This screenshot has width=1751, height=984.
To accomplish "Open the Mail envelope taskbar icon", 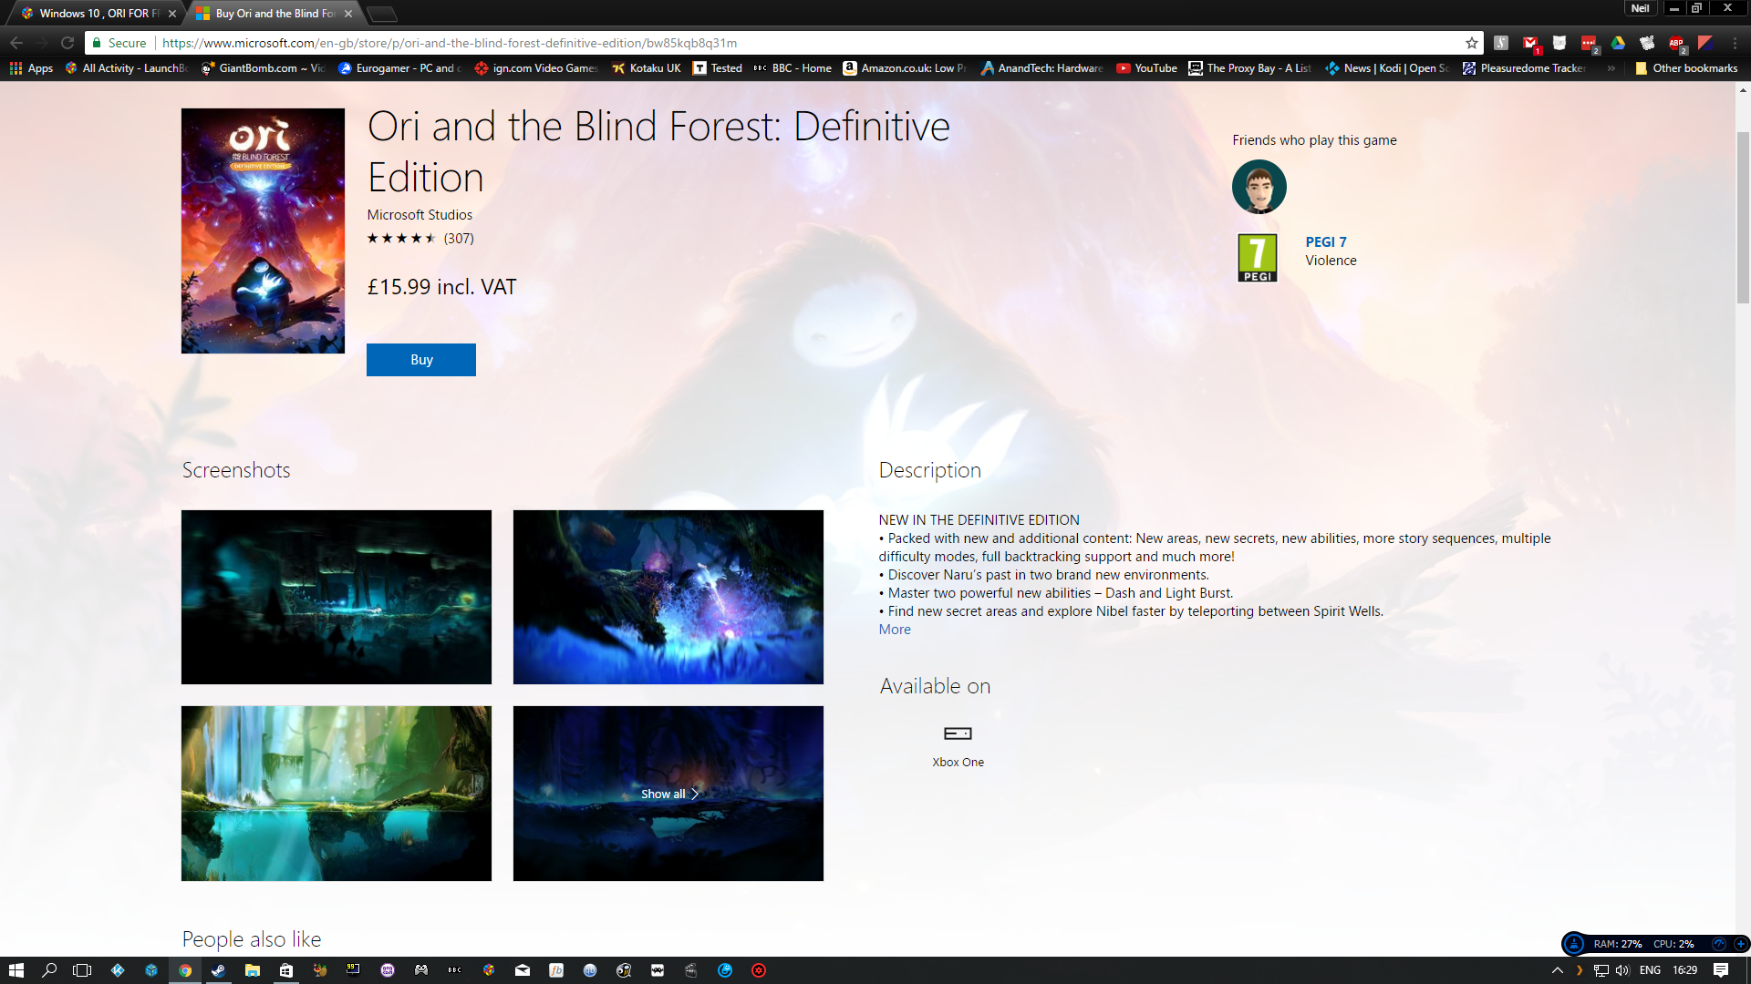I will click(x=523, y=970).
